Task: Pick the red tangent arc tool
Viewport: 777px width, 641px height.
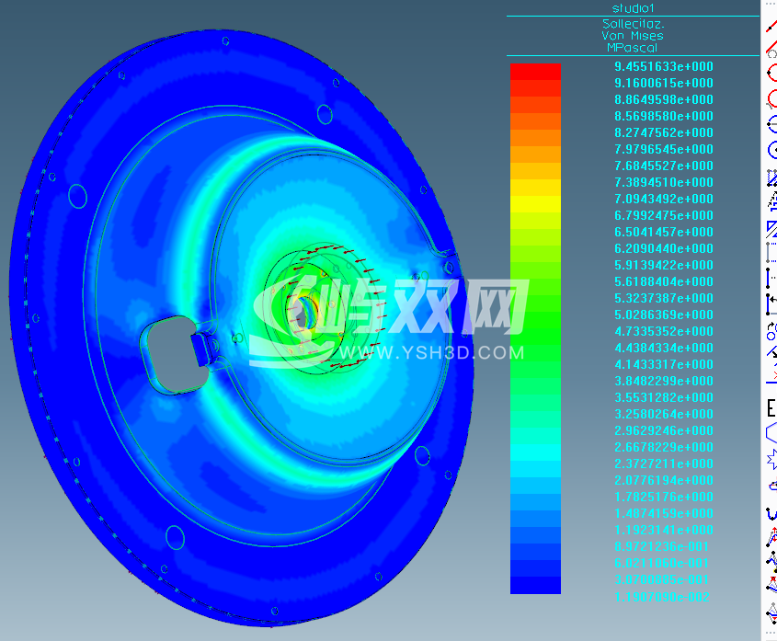Action: pyautogui.click(x=771, y=98)
